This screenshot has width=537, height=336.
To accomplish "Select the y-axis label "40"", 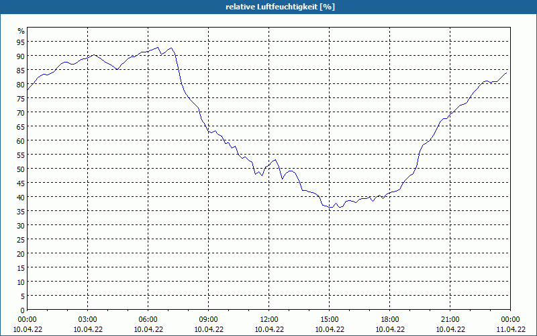I will 21,197.
